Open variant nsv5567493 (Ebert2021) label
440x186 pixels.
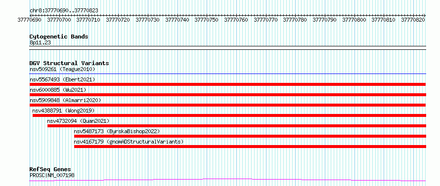click(x=62, y=79)
